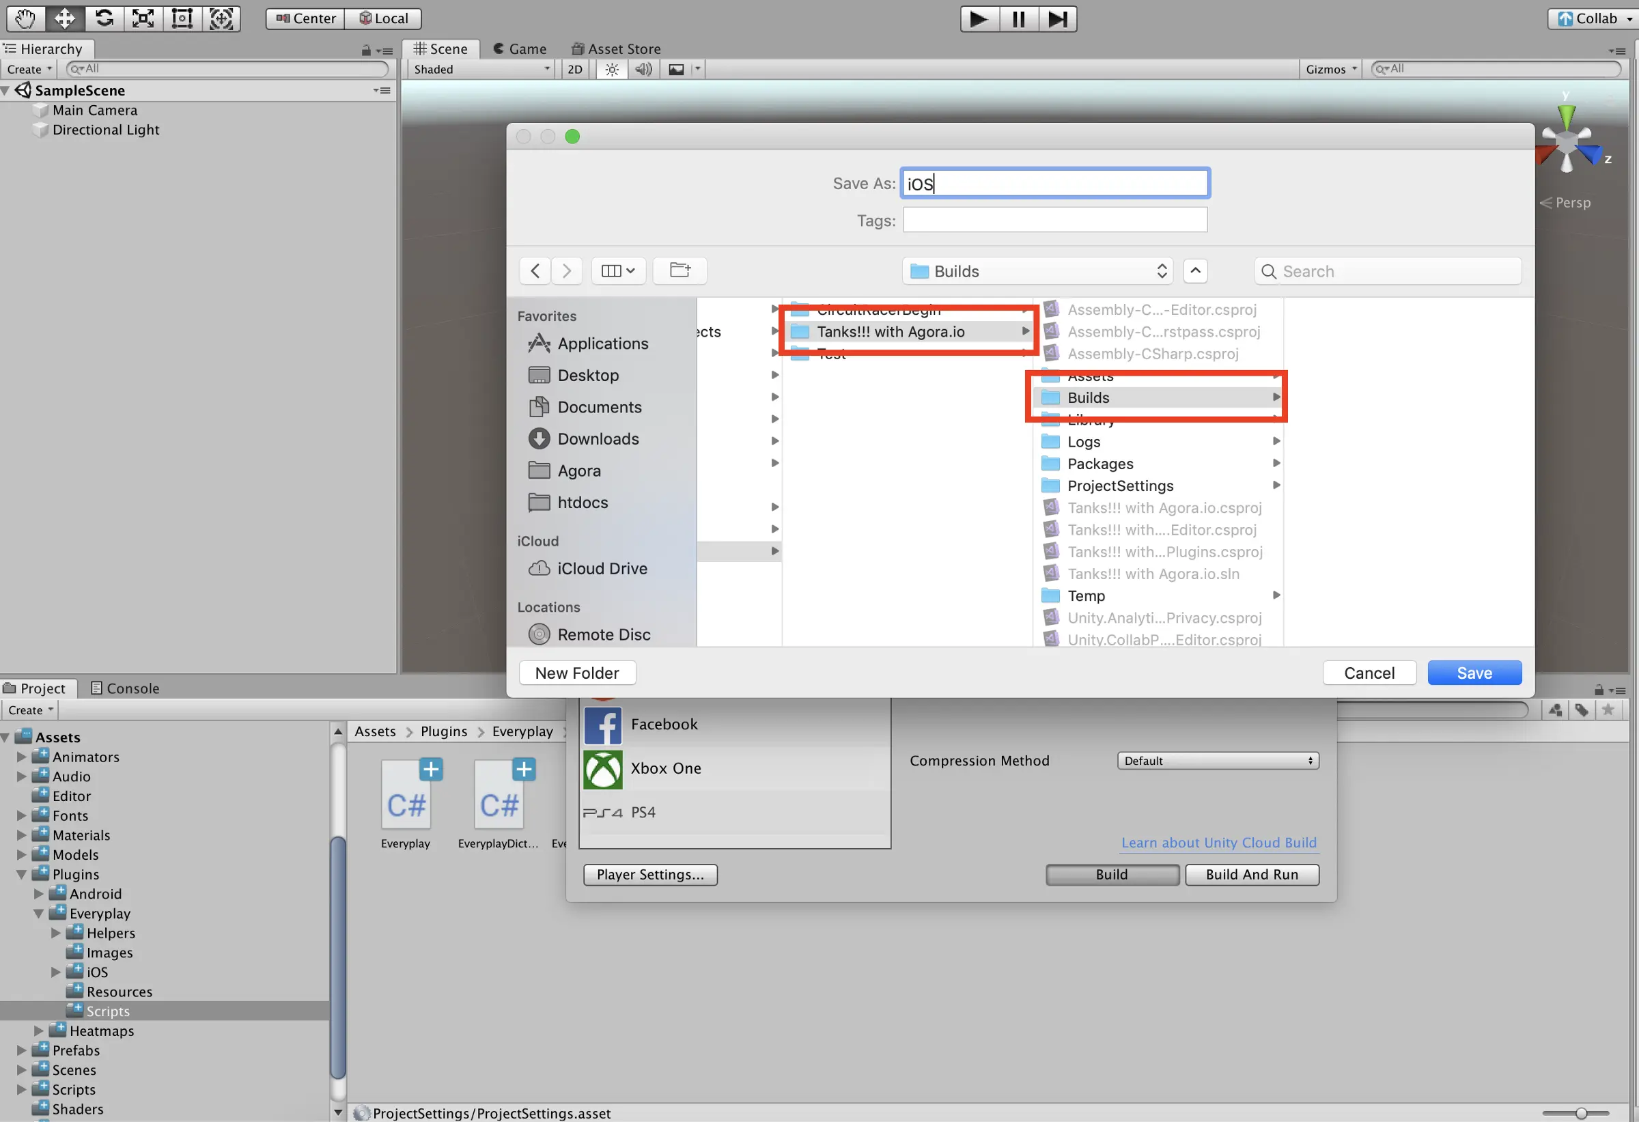
Task: Switch to the Game tab
Action: coord(519,48)
